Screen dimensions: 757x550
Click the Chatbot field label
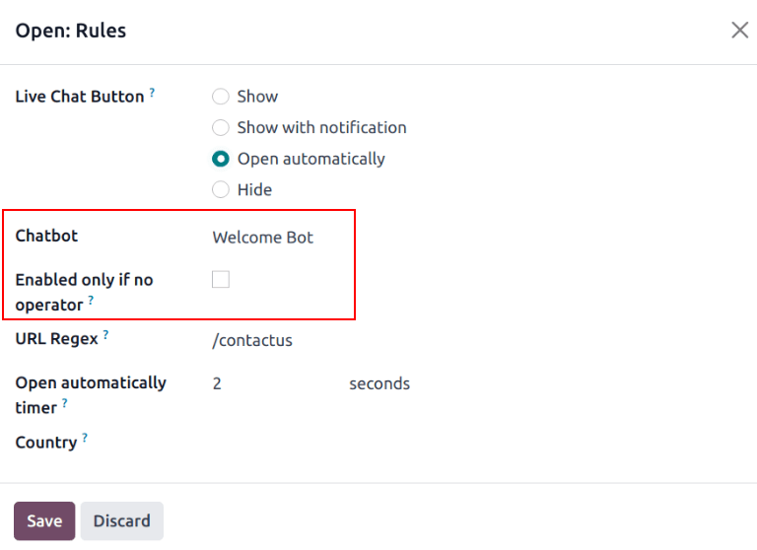(46, 237)
